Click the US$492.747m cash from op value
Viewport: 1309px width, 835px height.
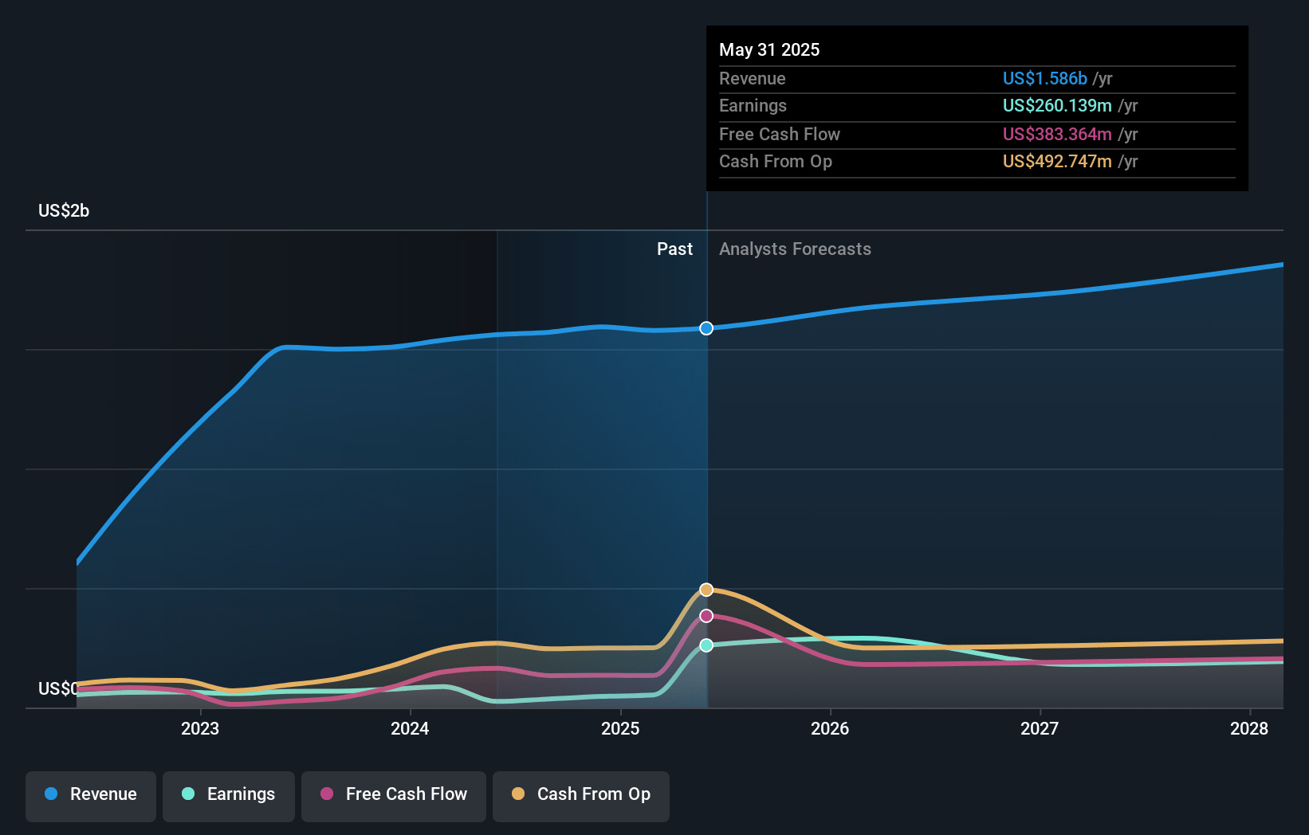(x=1057, y=161)
